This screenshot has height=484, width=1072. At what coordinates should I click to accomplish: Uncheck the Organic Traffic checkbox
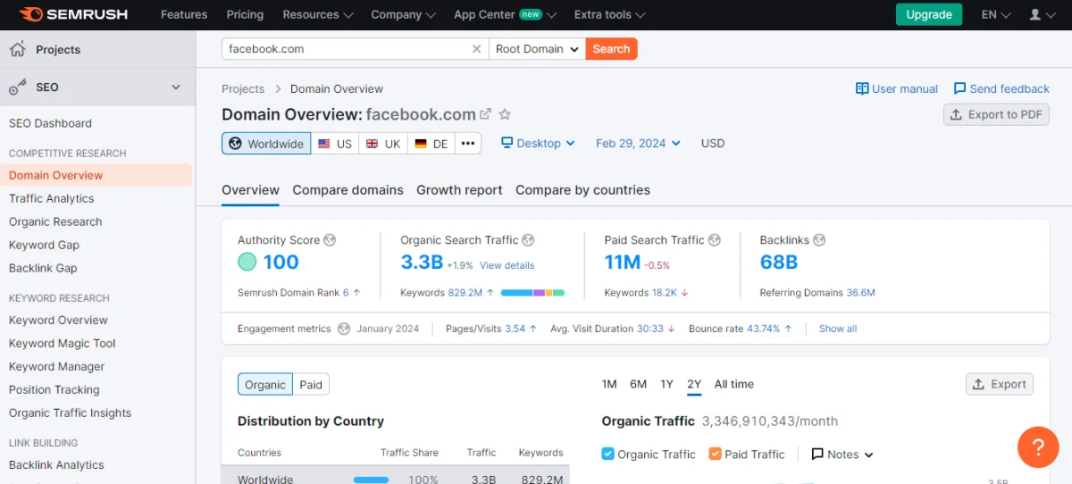[608, 454]
